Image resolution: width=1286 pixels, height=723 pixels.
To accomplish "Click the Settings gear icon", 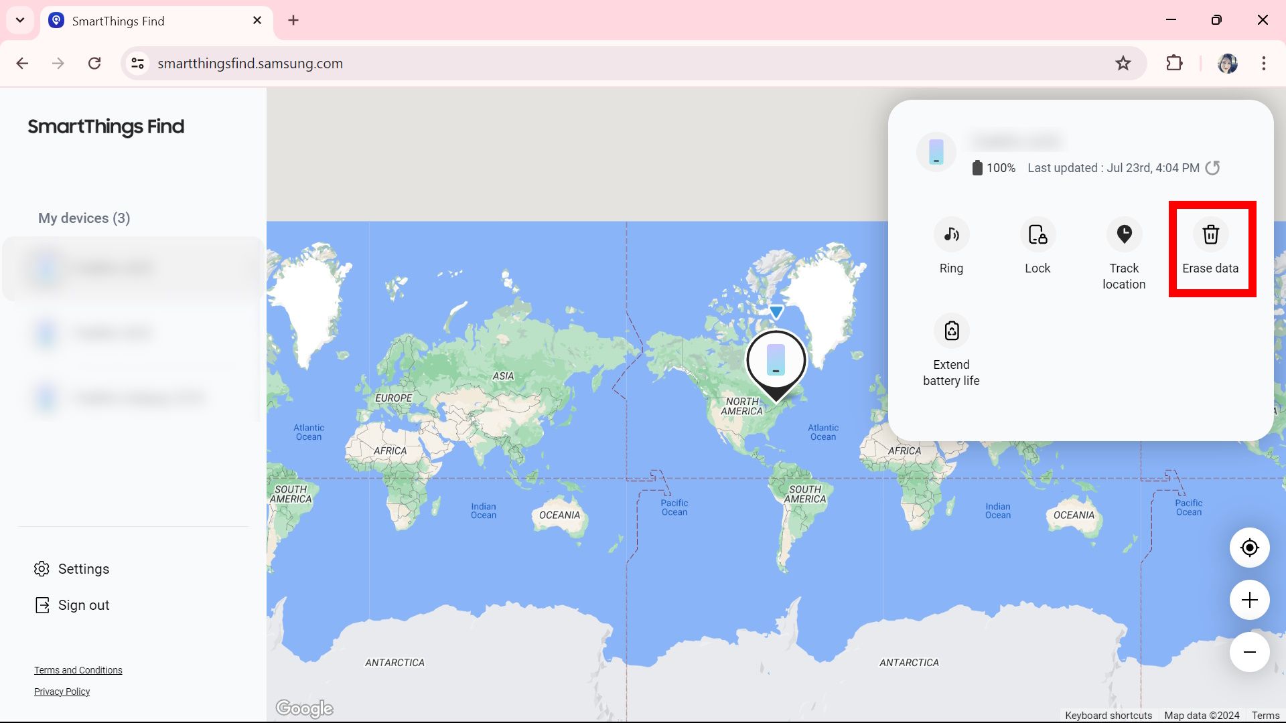I will 42,568.
